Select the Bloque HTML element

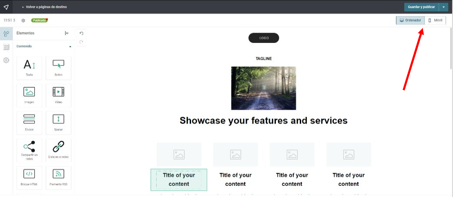[x=30, y=178]
